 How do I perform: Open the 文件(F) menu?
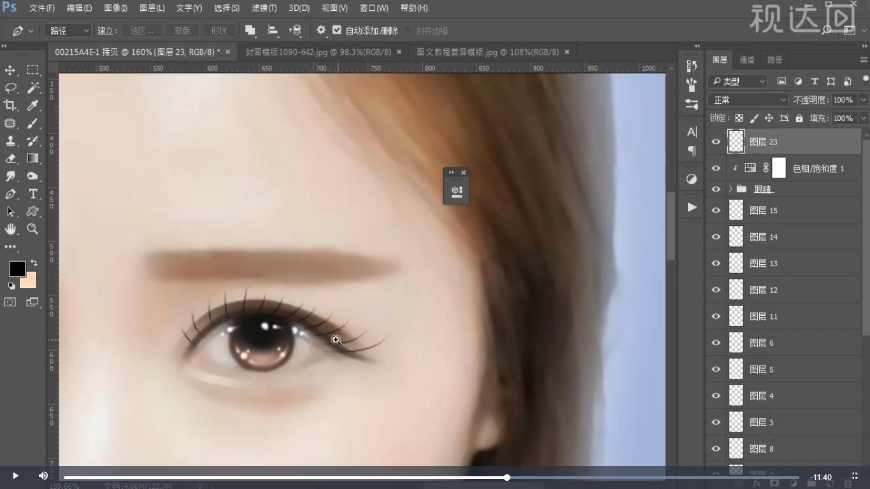tap(42, 8)
